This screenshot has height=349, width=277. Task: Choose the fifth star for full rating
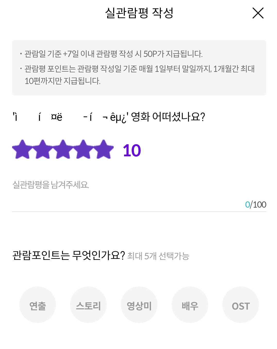click(x=103, y=149)
